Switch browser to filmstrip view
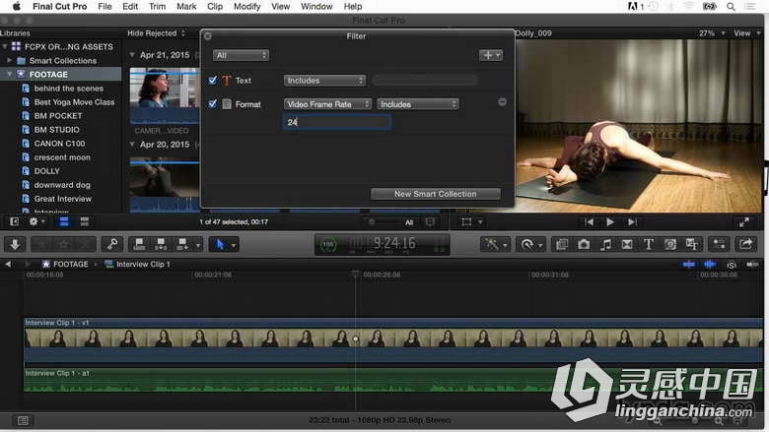Screen dimensions: 769x432 pyautogui.click(x=64, y=221)
